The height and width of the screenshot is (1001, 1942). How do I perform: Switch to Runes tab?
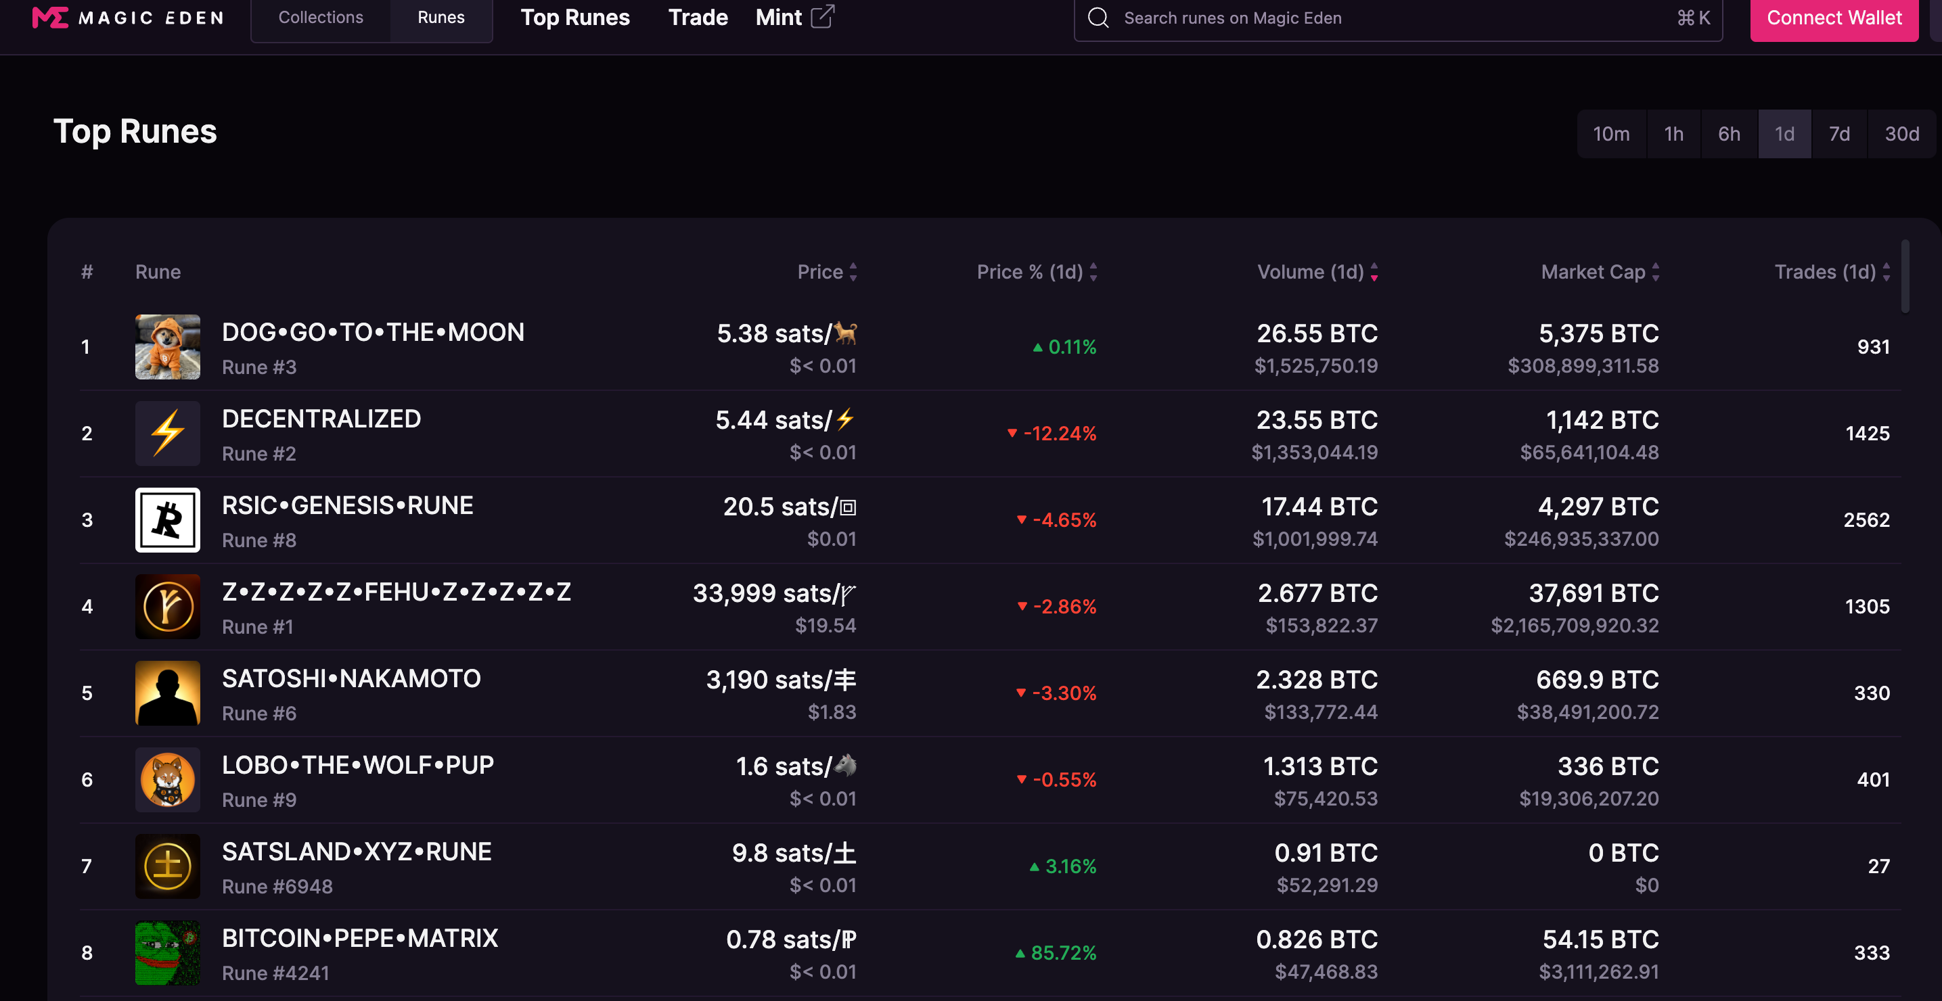click(x=441, y=18)
